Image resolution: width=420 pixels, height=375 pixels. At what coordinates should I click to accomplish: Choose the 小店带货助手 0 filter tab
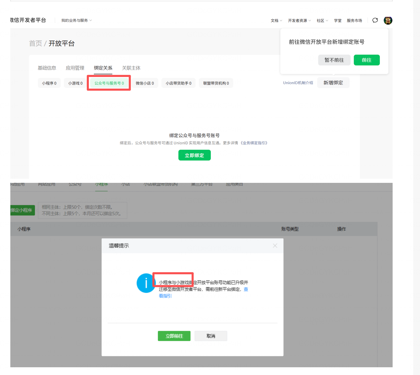[x=178, y=83]
